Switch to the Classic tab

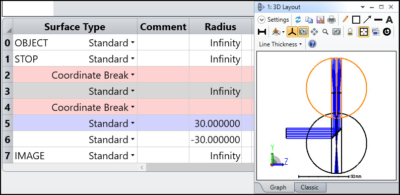click(309, 187)
